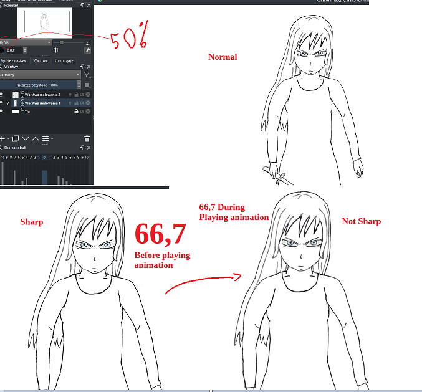Image resolution: width=422 pixels, height=392 pixels.
Task: Float the Skórka cebuli docker
Action: (82, 148)
